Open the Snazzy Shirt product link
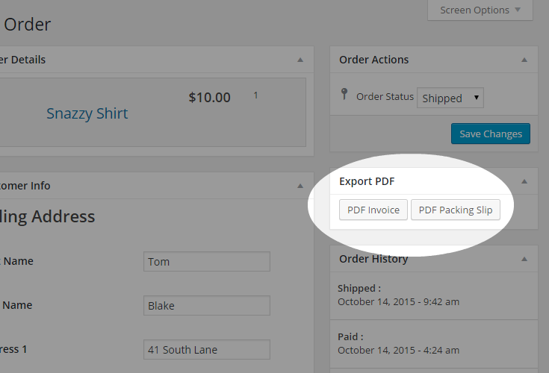The width and height of the screenshot is (549, 373). click(x=87, y=113)
